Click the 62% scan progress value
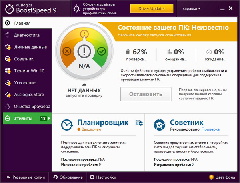 (140, 52)
